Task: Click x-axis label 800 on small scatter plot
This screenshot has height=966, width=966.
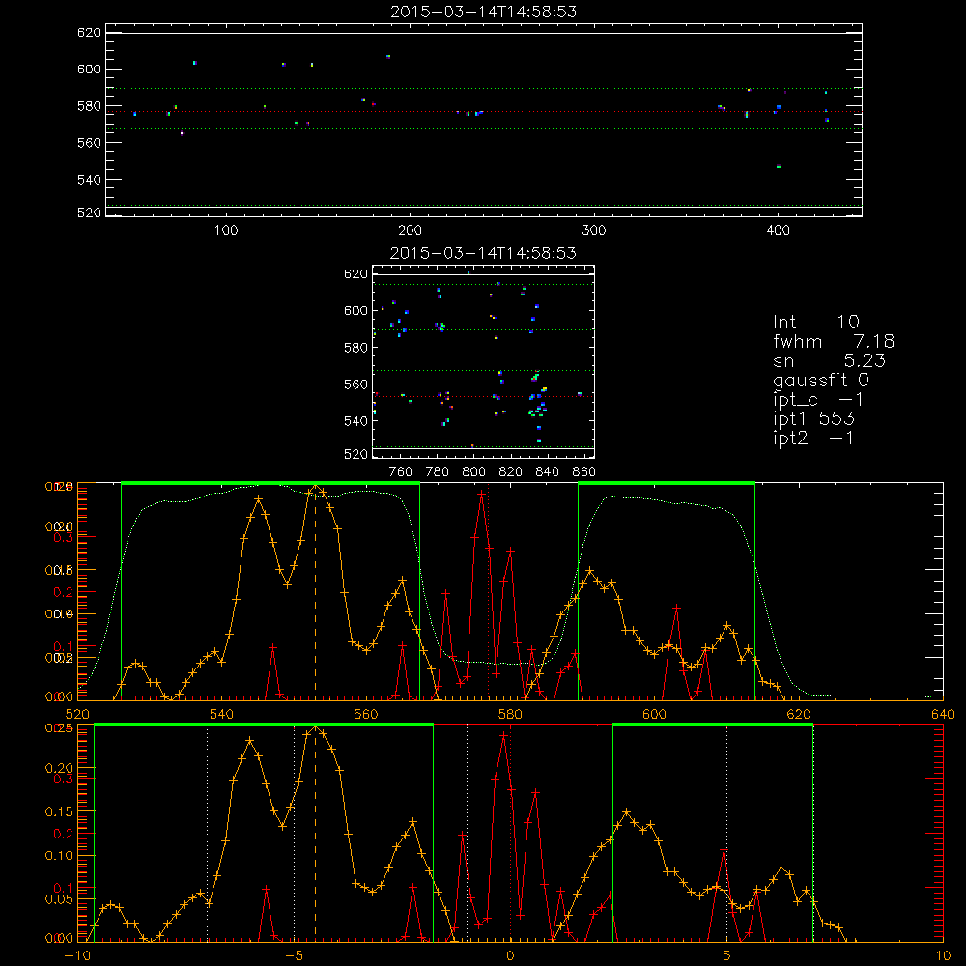Action: (473, 472)
